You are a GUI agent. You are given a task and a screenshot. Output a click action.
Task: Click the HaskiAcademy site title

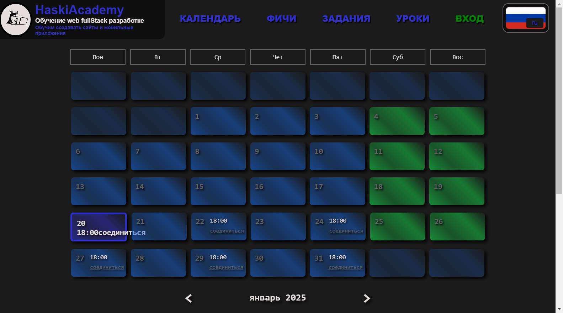click(80, 10)
